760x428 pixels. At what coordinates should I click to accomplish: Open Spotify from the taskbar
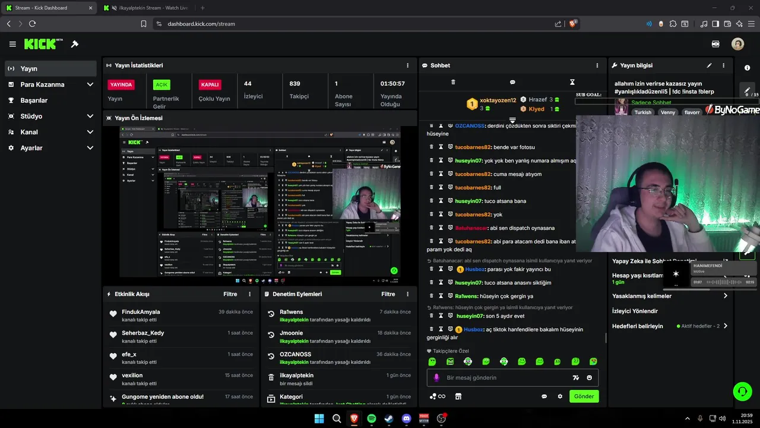[x=371, y=418]
